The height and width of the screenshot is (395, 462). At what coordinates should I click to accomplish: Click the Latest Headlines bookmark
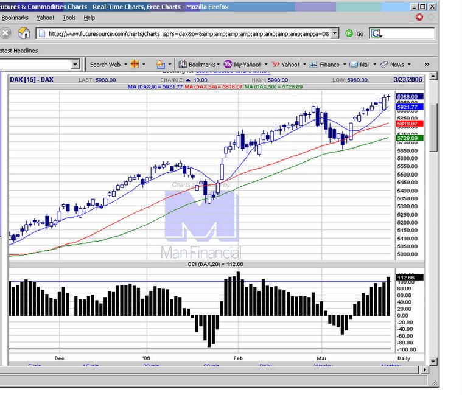point(19,51)
